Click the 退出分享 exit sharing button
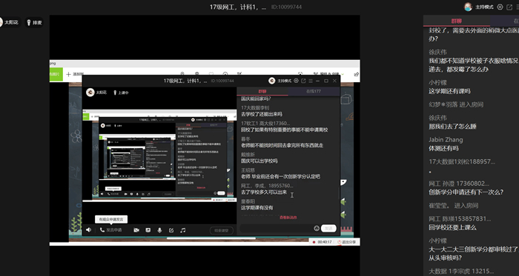519x276 pixels. 346,242
